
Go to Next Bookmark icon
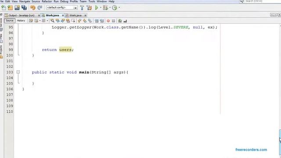point(85,21)
